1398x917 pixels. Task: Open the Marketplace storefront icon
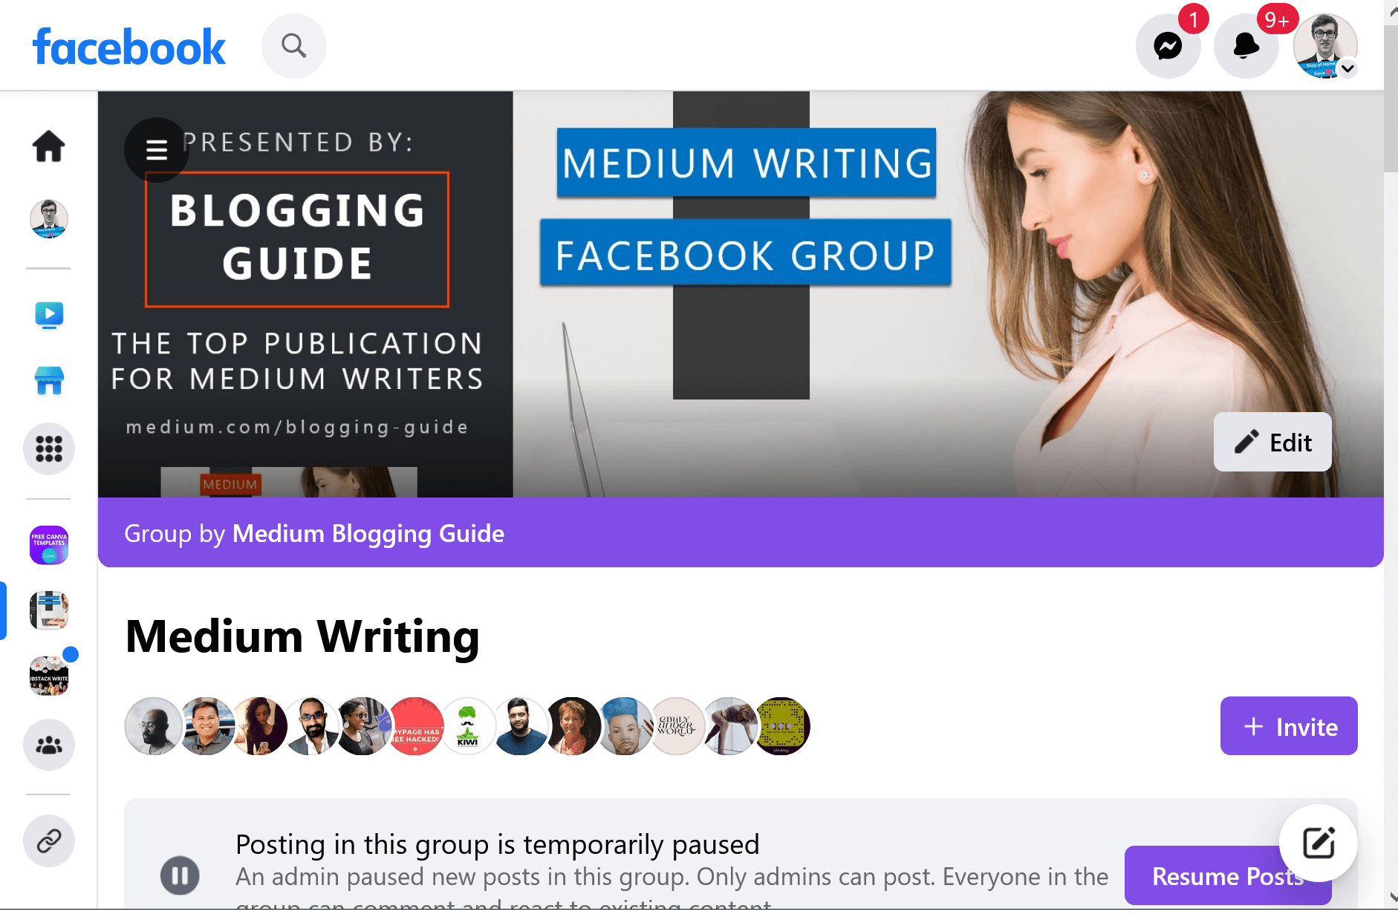[49, 380]
